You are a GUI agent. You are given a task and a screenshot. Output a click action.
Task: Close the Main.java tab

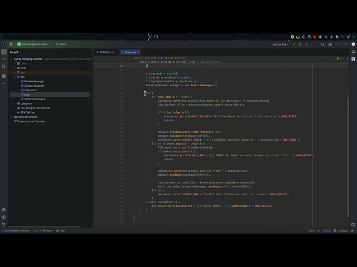(x=138, y=52)
